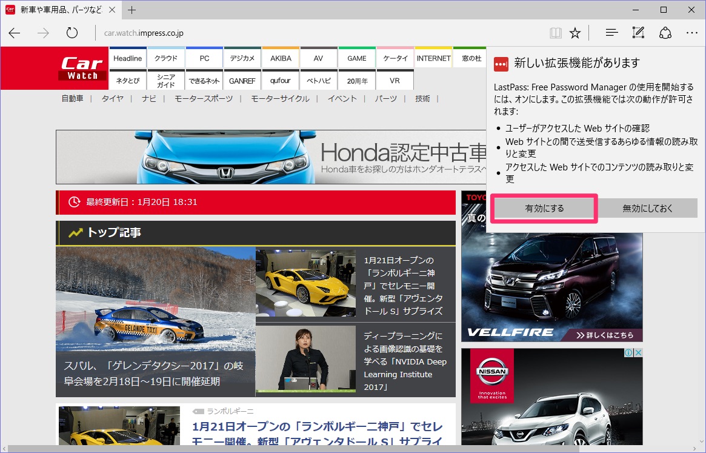
Task: Open the INTERNET site tab
Action: 433,58
